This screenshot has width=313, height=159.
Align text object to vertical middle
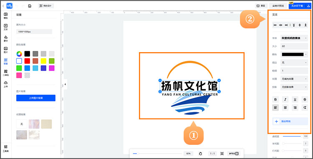pos(300,25)
